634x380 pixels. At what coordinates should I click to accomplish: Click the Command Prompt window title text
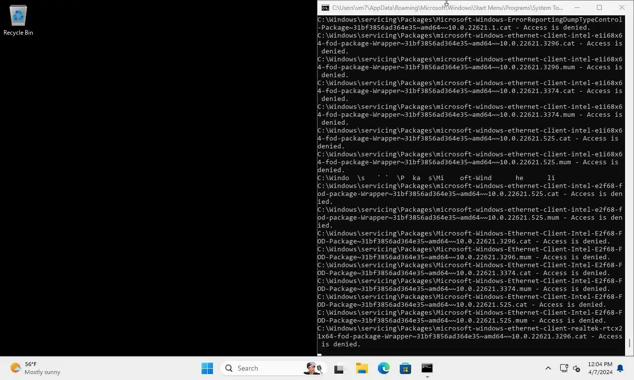click(x=448, y=8)
